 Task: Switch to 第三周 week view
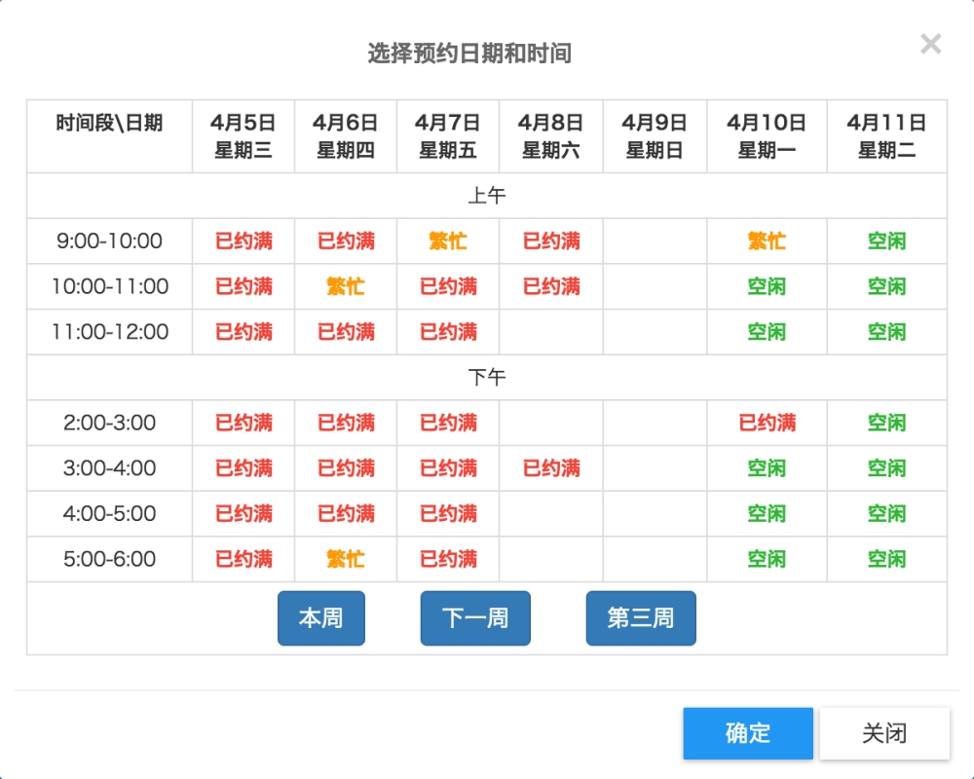click(x=641, y=618)
